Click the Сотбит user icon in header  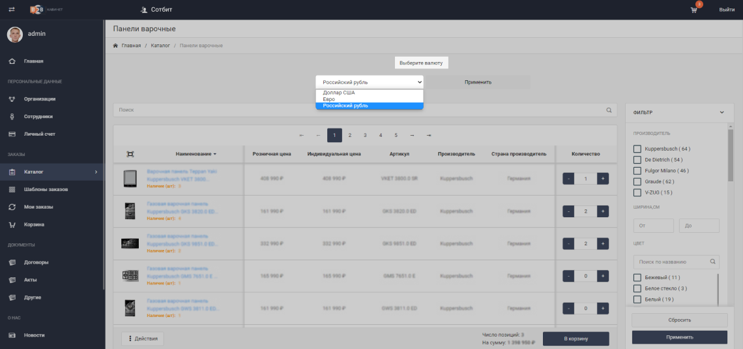pyautogui.click(x=144, y=10)
